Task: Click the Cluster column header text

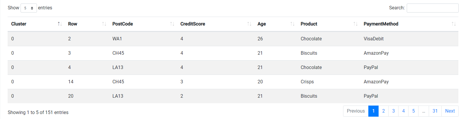Action: coord(19,24)
